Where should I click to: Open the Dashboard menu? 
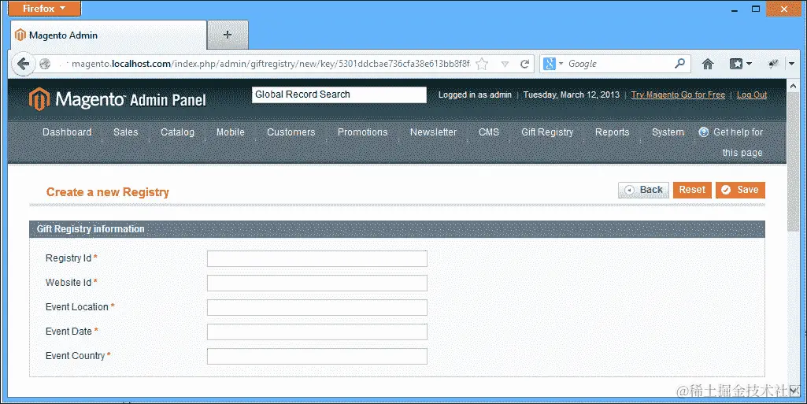pos(67,132)
